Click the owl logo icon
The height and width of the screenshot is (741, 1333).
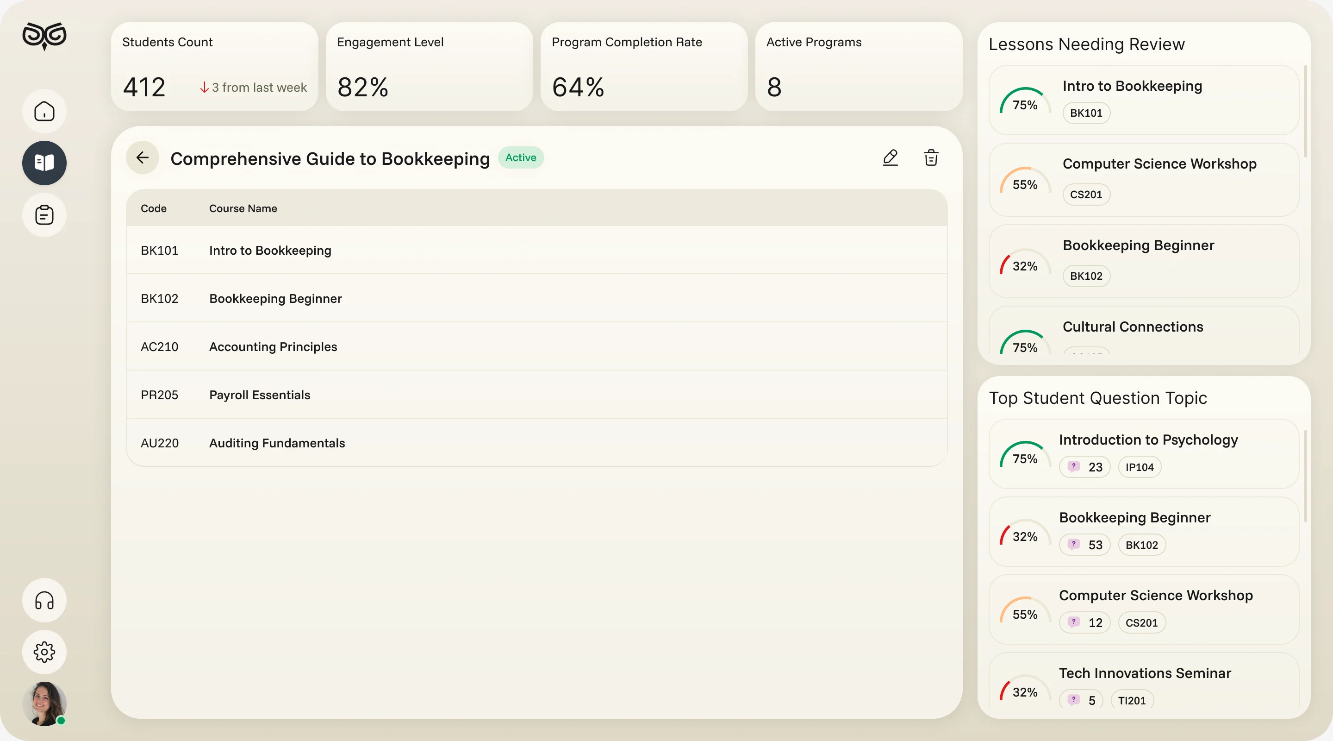click(x=44, y=36)
